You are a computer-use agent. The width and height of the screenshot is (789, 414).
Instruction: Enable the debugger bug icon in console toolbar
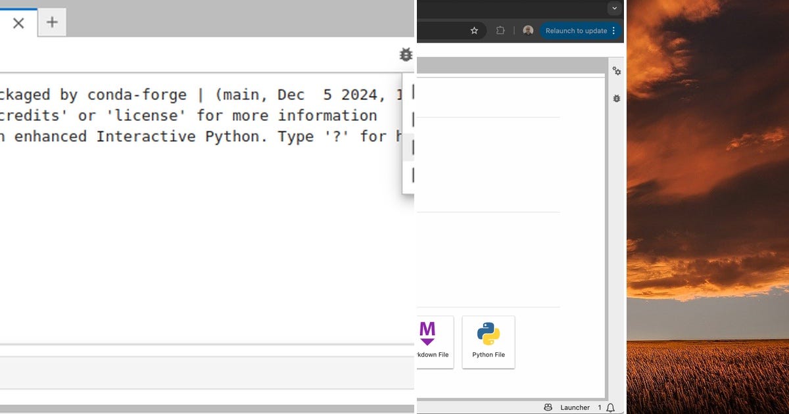coord(406,55)
